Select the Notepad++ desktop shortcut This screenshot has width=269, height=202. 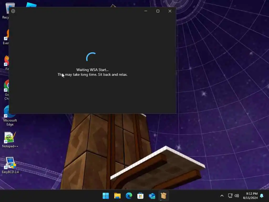pos(10,140)
